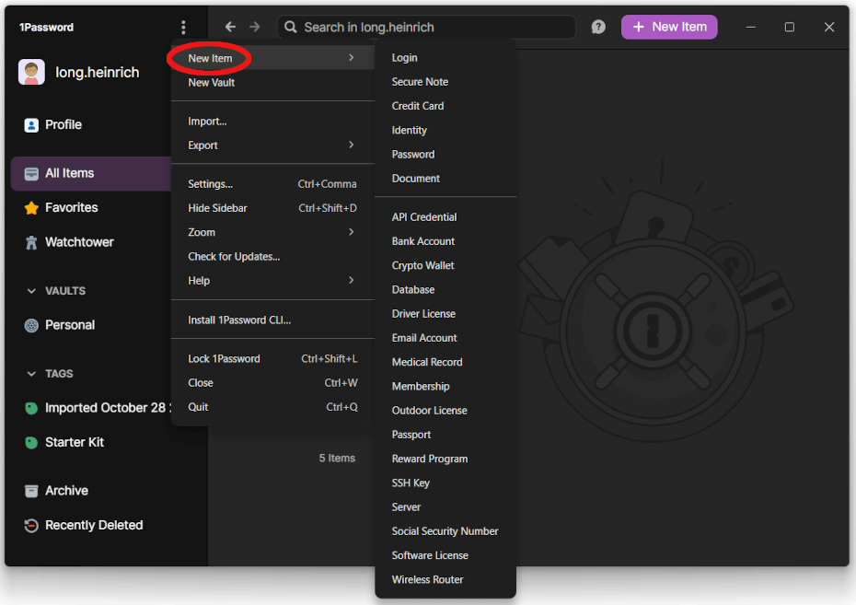Click the All Items icon
This screenshot has height=605, width=856.
point(31,174)
